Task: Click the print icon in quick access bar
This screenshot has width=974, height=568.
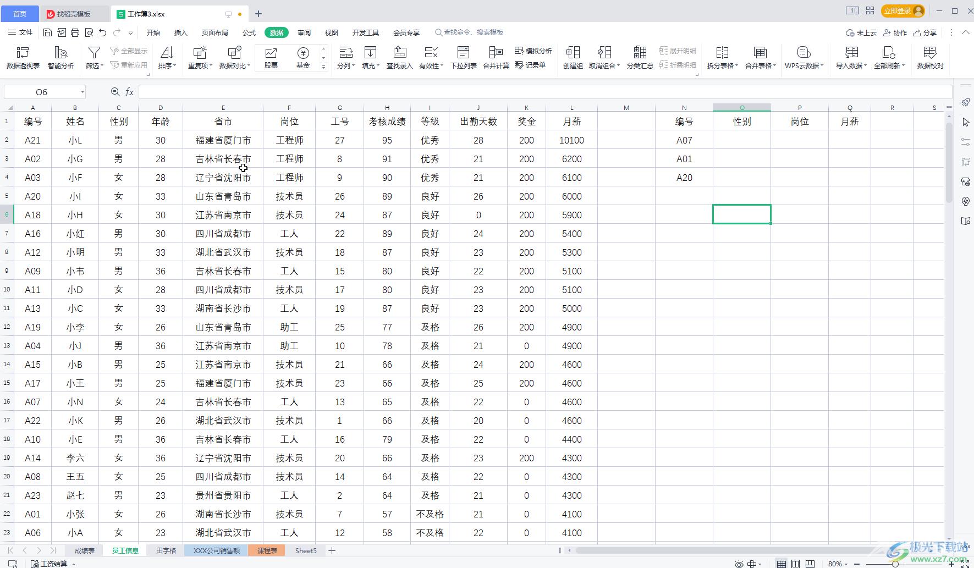Action: pyautogui.click(x=75, y=32)
